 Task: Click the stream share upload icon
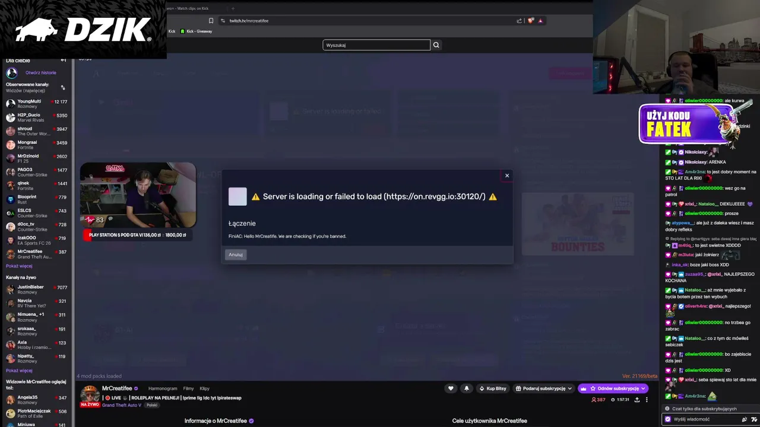pyautogui.click(x=637, y=400)
